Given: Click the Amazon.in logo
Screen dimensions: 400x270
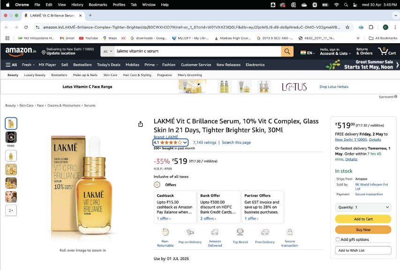Looking at the screenshot, I should pos(21,51).
